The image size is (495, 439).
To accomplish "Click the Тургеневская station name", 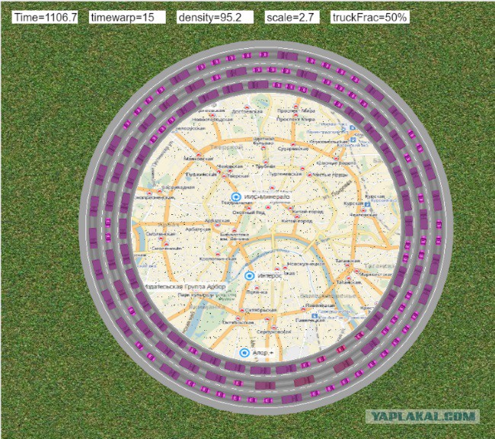I will coord(285,174).
